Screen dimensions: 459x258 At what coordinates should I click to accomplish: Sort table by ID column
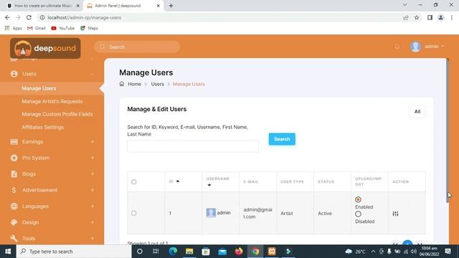(174, 181)
